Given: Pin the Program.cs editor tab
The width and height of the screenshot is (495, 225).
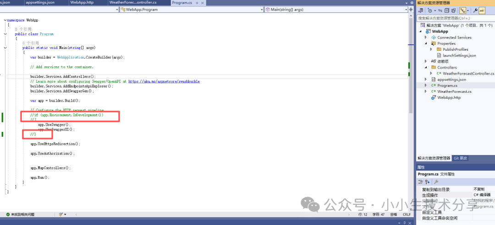Looking at the screenshot, I should click(x=196, y=3).
